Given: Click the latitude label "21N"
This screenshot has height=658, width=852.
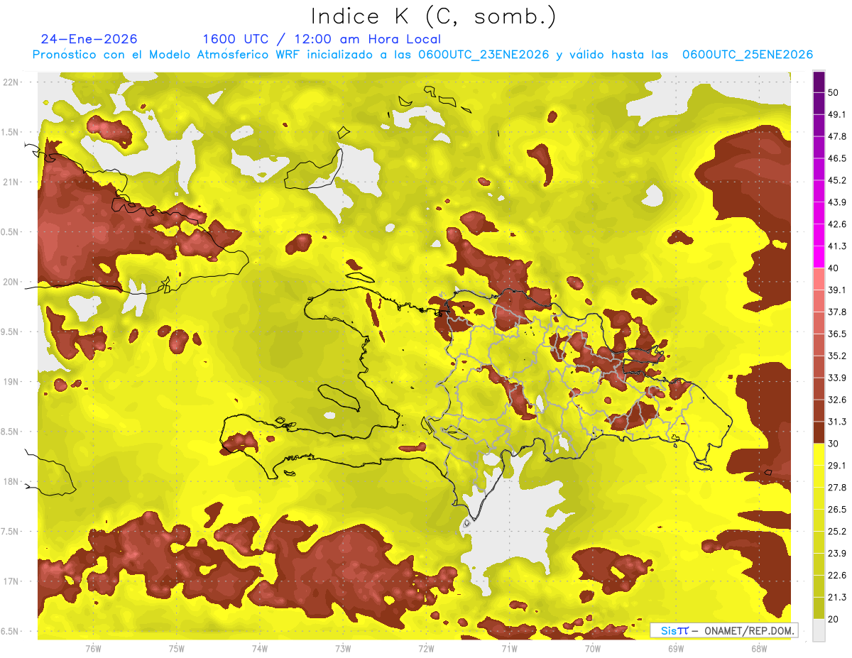Looking at the screenshot, I should (x=10, y=182).
